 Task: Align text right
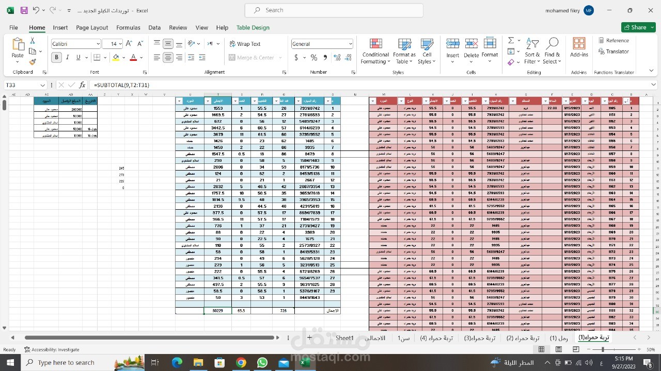coord(179,58)
